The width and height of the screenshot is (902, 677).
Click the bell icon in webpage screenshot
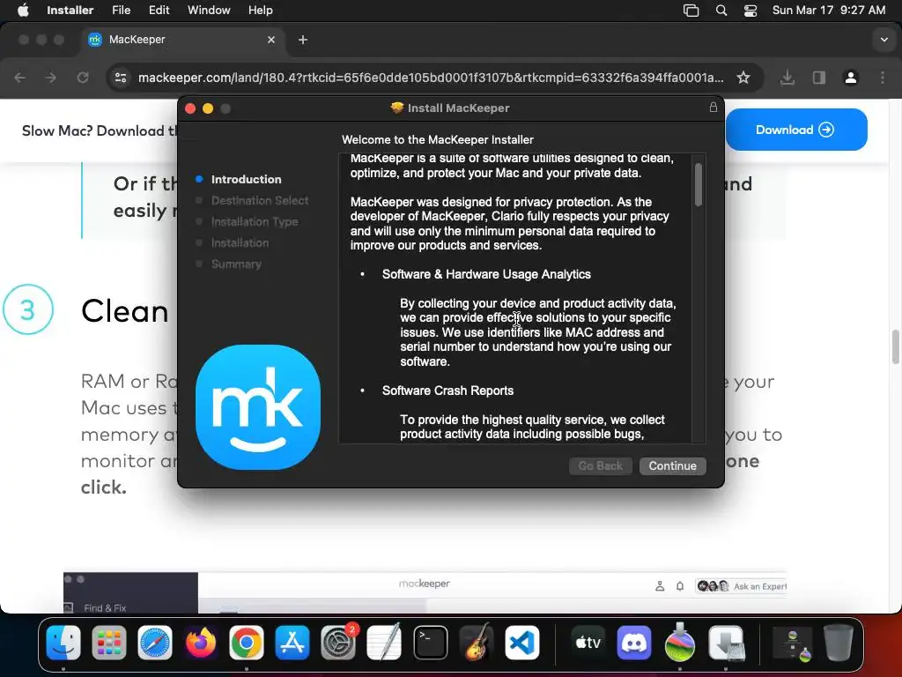coord(680,586)
